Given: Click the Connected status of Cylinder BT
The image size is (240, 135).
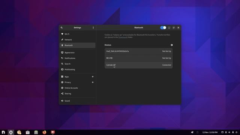Looking at the screenshot, I should pos(166,65).
